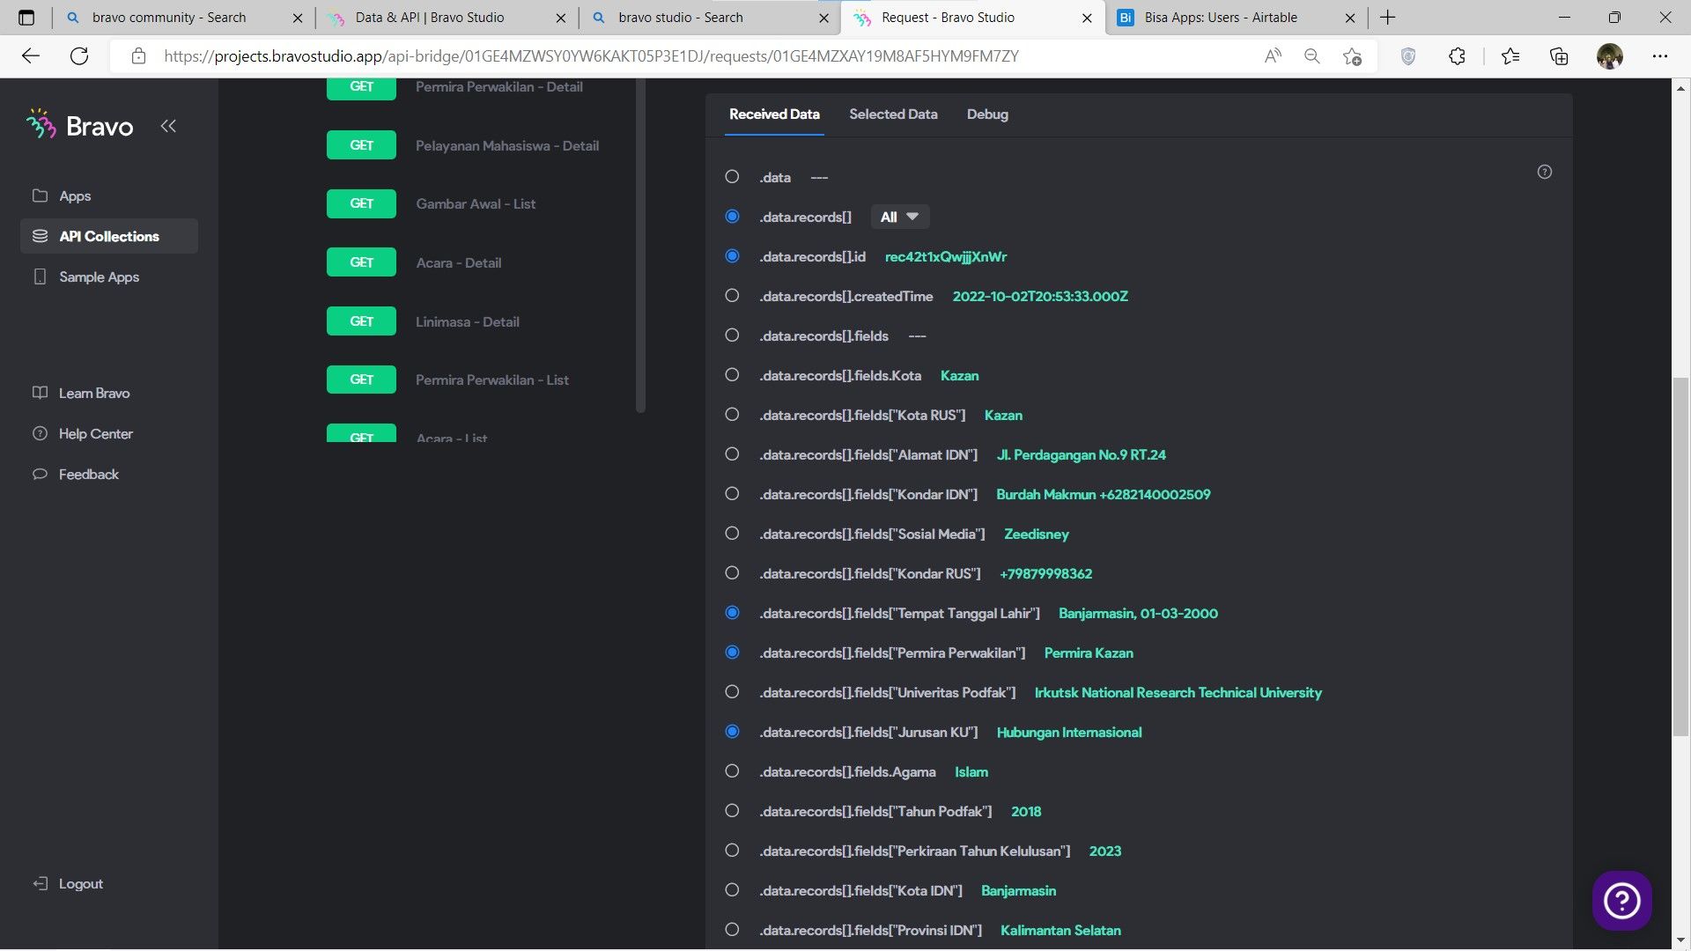Click the request list scrollbar

pos(640,247)
